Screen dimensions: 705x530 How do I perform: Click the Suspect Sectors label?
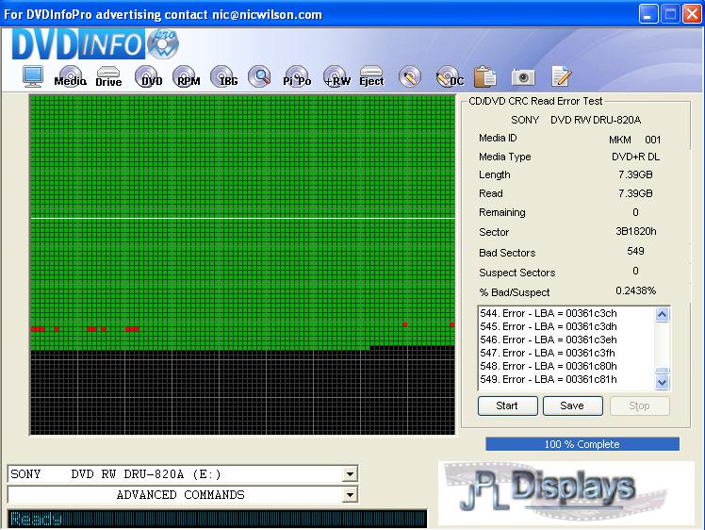[x=517, y=273]
